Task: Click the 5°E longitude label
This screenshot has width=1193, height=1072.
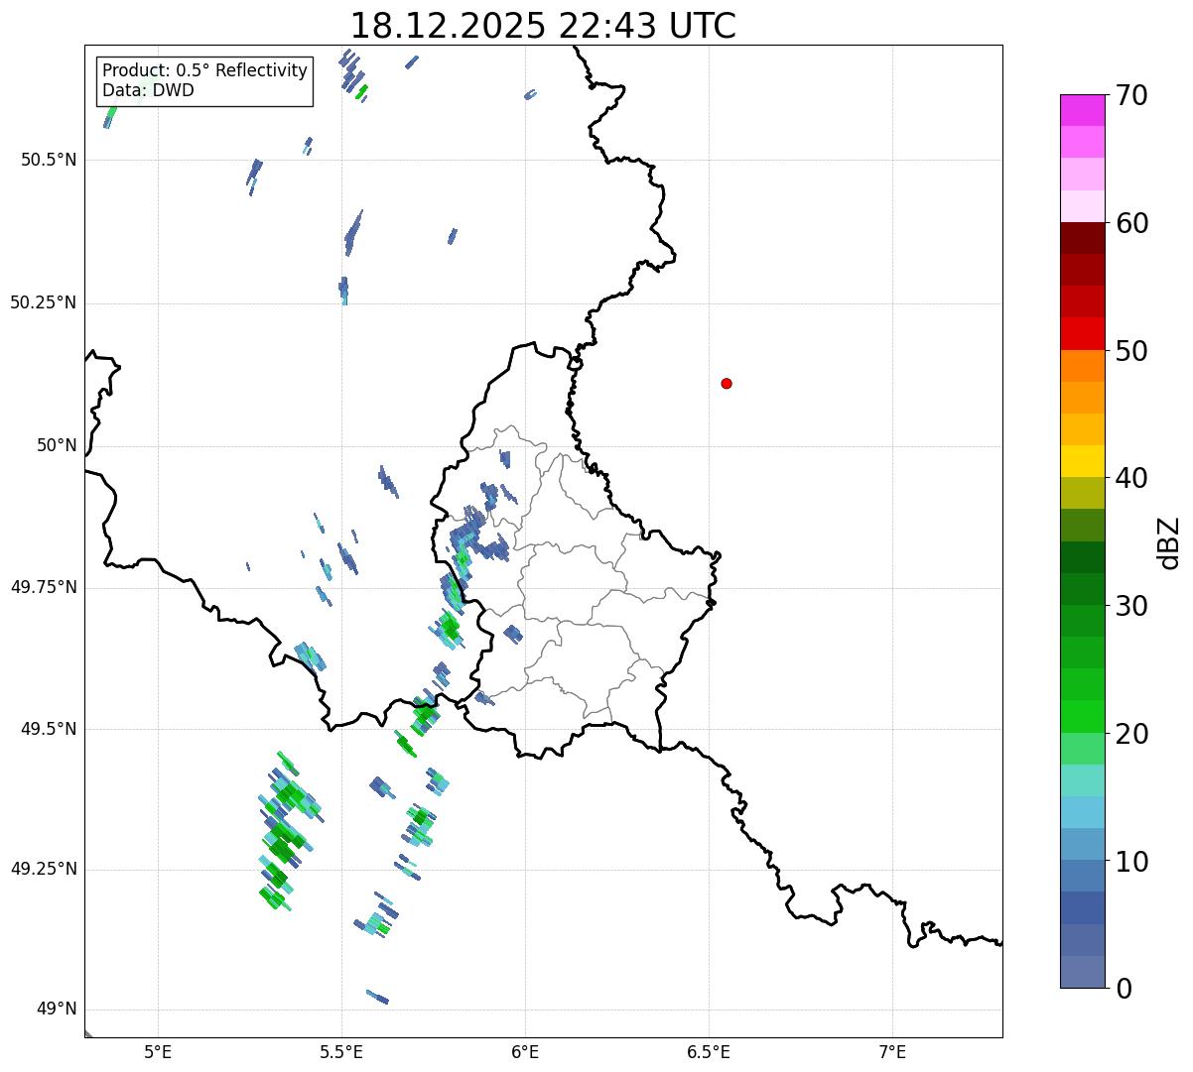Action: [158, 1052]
